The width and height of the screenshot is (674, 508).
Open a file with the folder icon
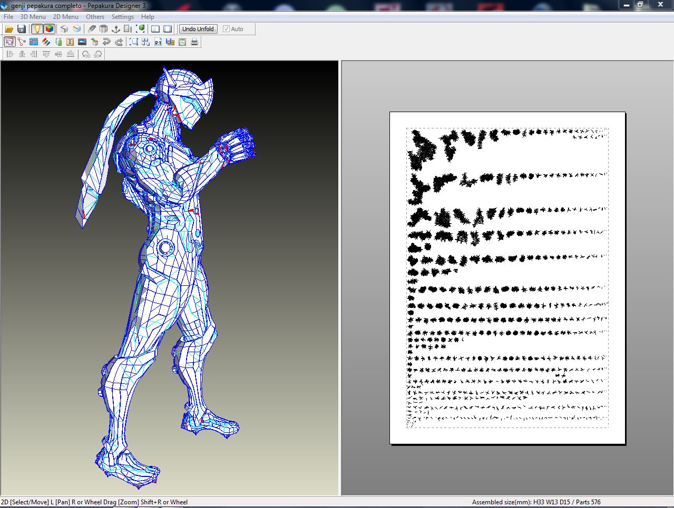[x=9, y=29]
